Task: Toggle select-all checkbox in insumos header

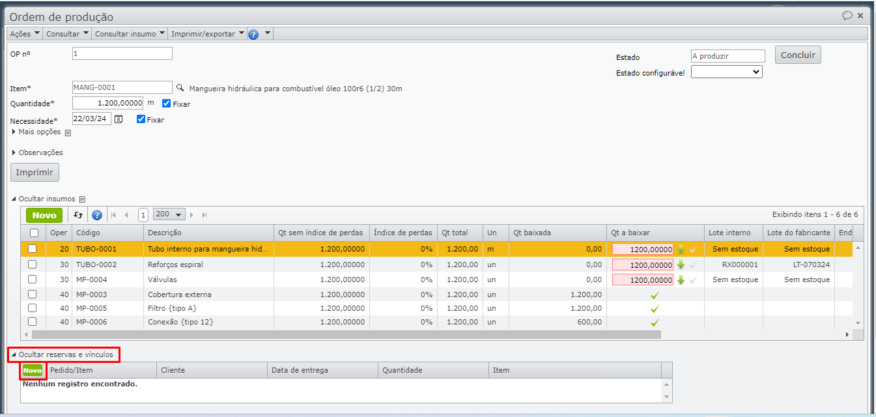Action: [x=34, y=233]
